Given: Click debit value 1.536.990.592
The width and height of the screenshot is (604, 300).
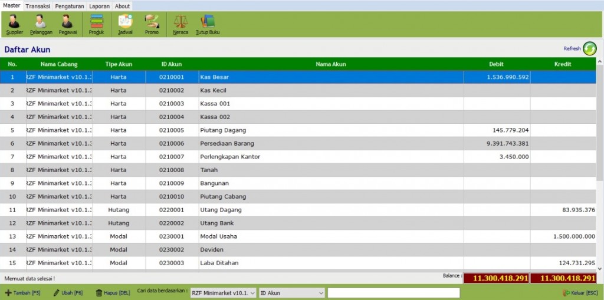Looking at the screenshot, I should (508, 77).
